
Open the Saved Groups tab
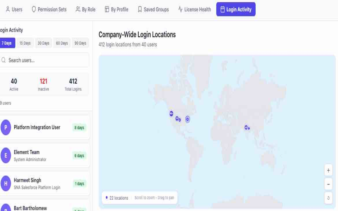point(153,9)
